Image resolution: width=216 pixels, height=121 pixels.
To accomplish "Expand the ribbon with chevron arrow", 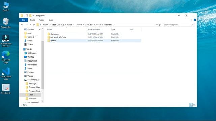I will point(191,20).
